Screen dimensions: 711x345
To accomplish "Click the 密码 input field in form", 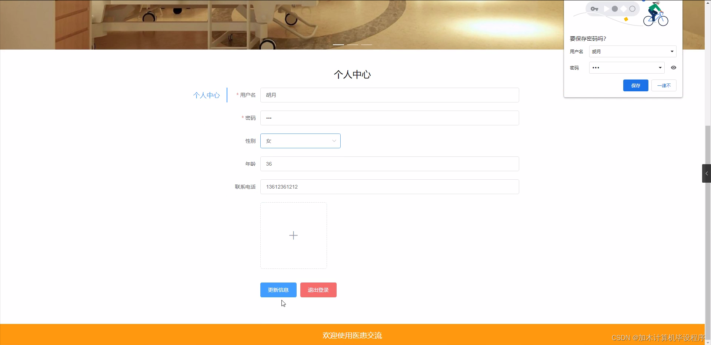I will pyautogui.click(x=390, y=118).
